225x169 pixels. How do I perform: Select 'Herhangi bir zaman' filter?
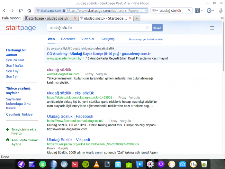tap(16, 52)
